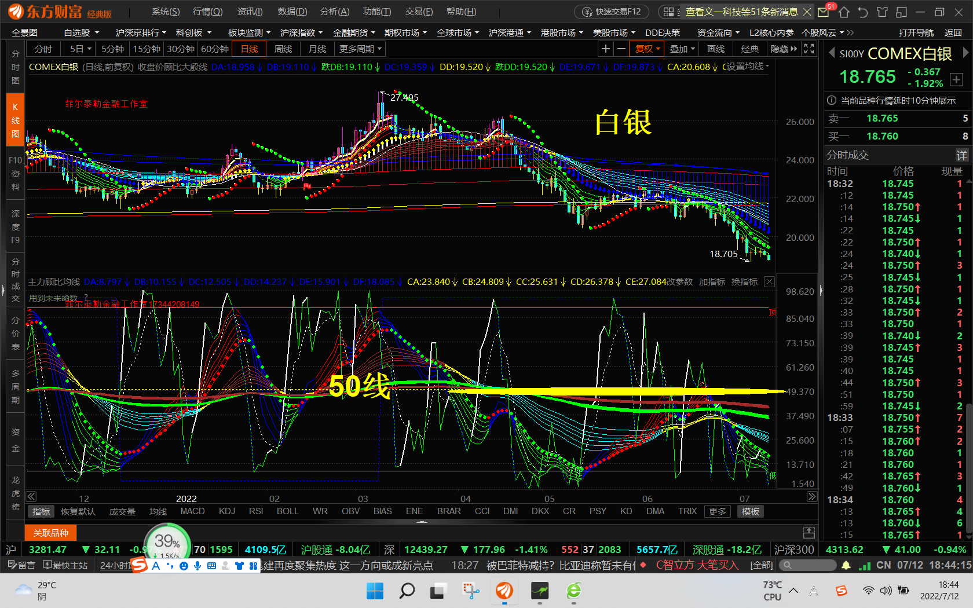The image size is (973, 608).
Task: Toggle the 模板 template button
Action: point(751,511)
